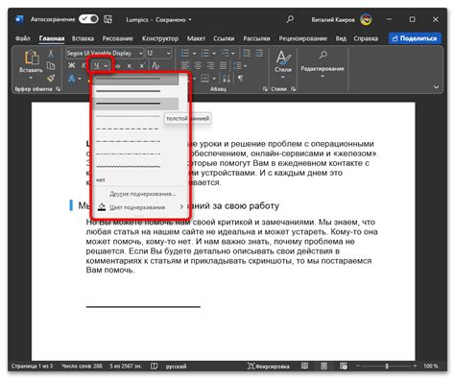Toggle subscript formatting
The image size is (455, 379).
tap(130, 66)
